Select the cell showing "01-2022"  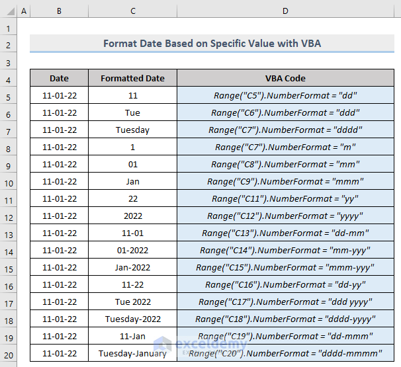tap(132, 251)
